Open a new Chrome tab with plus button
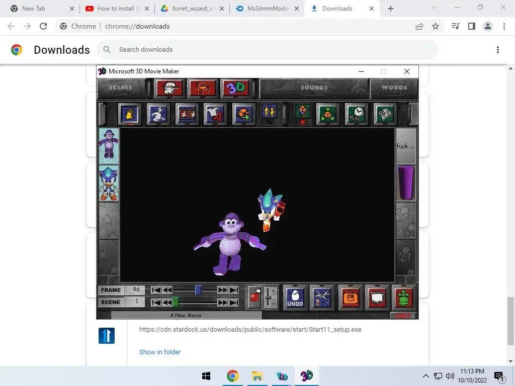This screenshot has width=515, height=386. pyautogui.click(x=390, y=9)
